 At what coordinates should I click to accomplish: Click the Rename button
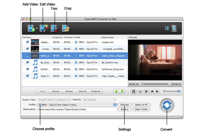[x=56, y=91]
